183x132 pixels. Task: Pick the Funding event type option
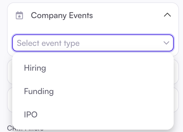point(39,91)
